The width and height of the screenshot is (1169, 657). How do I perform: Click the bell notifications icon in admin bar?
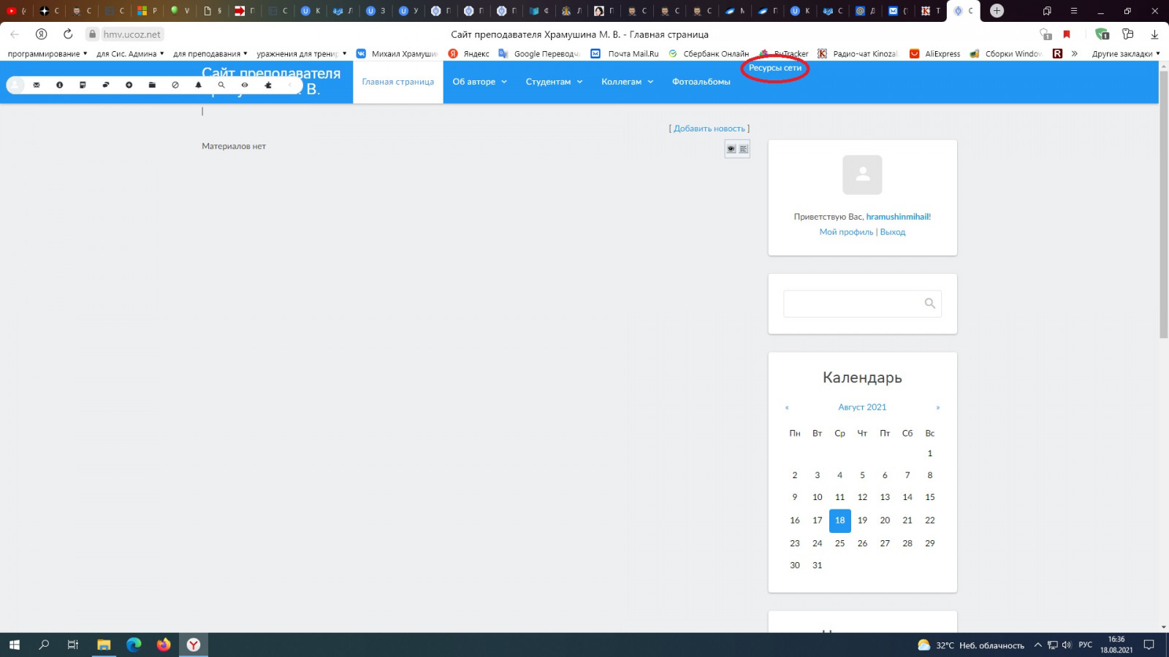click(x=198, y=85)
